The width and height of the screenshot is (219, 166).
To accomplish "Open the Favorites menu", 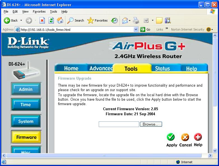I will (x=39, y=11).
